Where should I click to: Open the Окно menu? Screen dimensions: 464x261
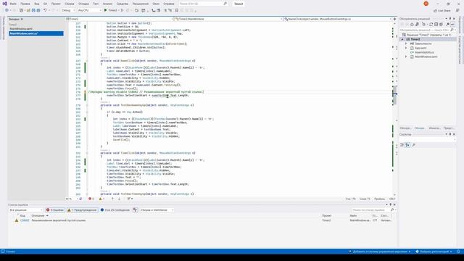156,4
